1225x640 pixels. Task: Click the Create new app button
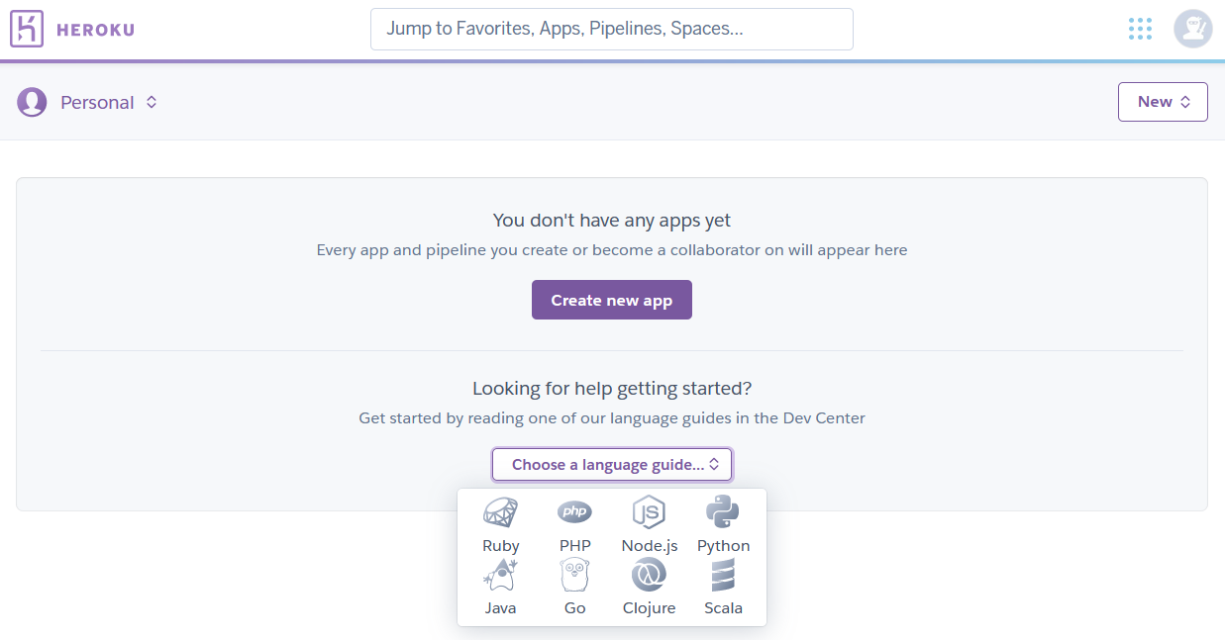point(612,300)
